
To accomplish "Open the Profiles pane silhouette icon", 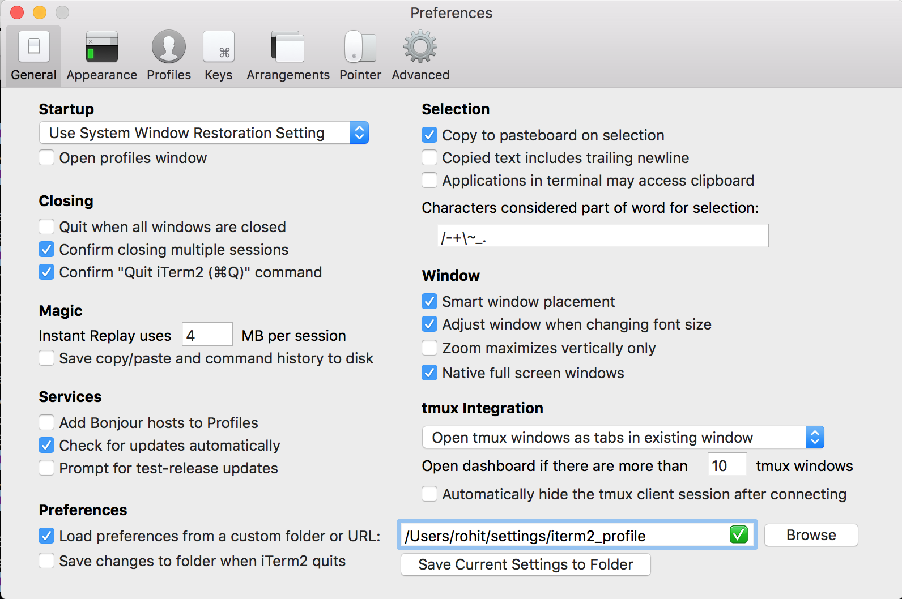I will click(169, 46).
